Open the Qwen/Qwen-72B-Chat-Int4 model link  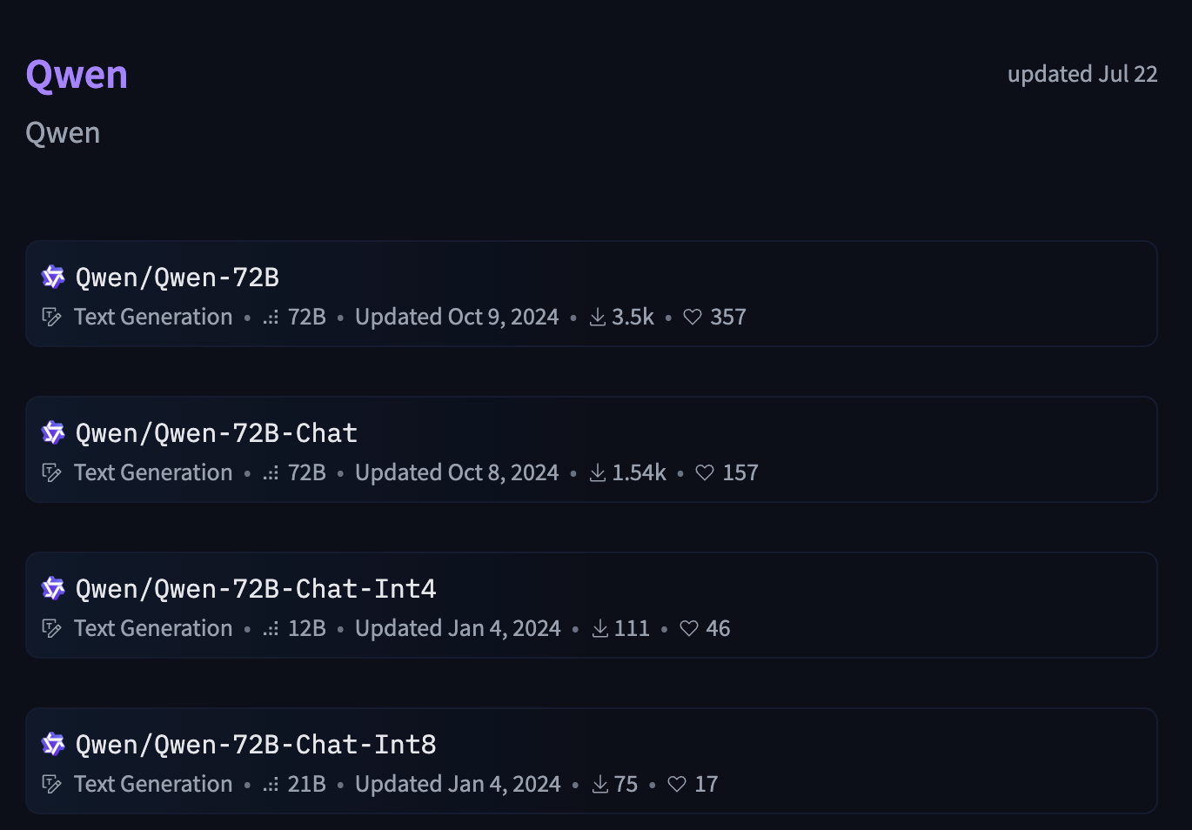(256, 589)
